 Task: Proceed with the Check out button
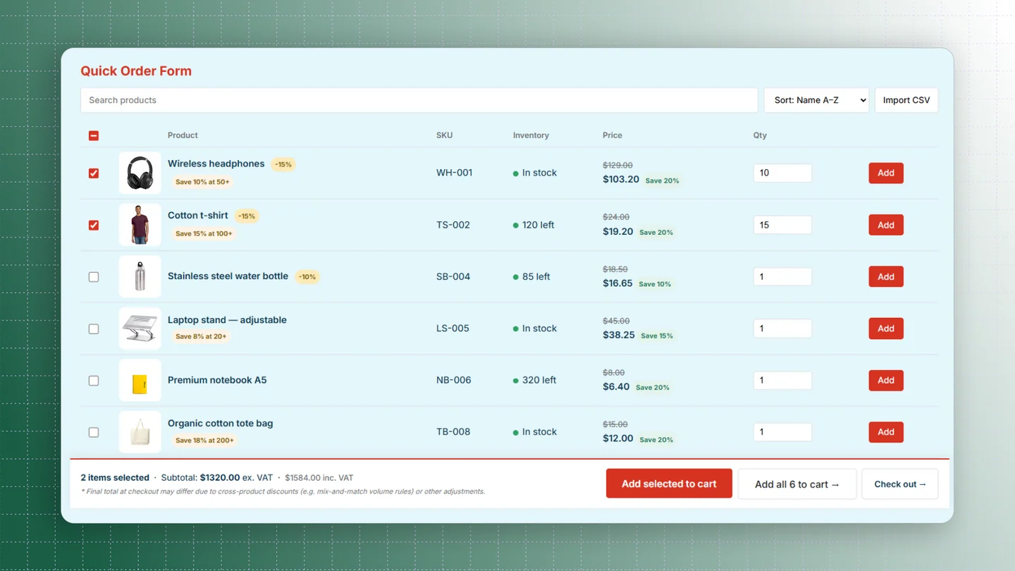coord(900,484)
